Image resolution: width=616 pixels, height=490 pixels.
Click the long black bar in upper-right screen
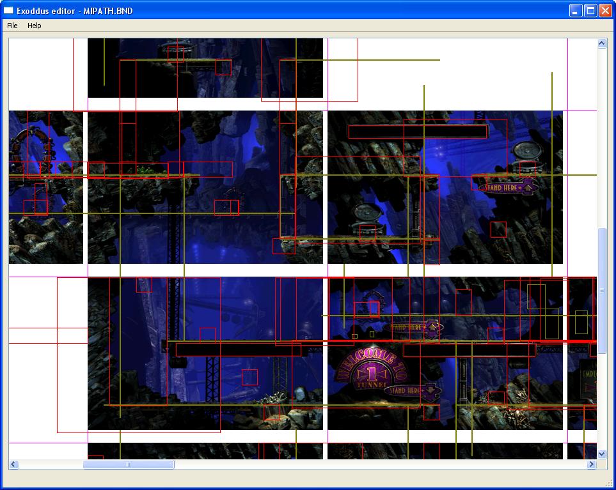point(418,132)
